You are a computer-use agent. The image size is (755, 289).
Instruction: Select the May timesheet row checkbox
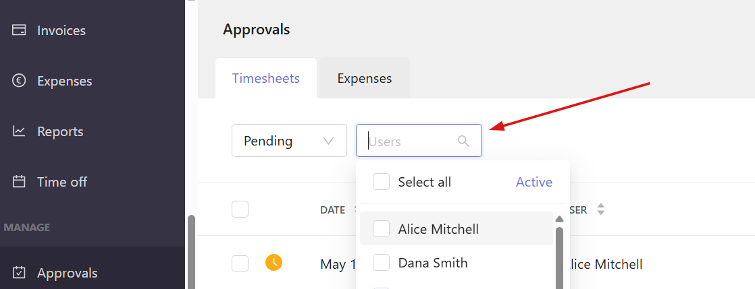click(240, 263)
